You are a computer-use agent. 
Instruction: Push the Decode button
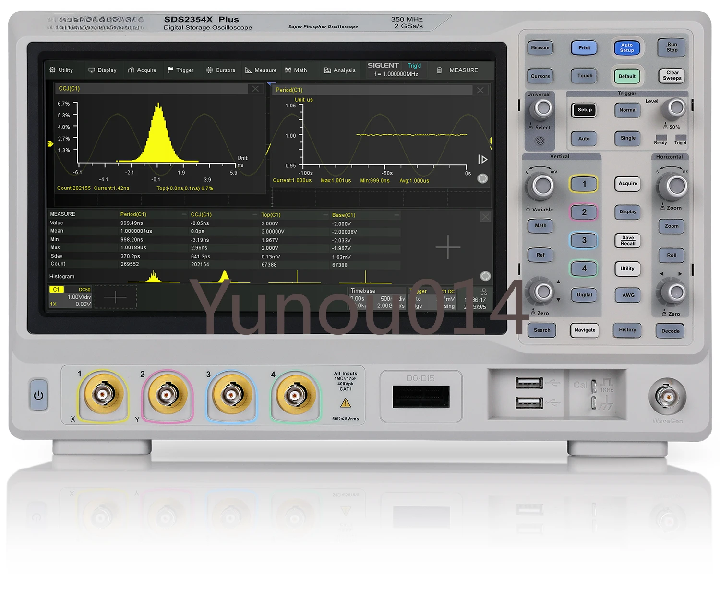coord(671,331)
